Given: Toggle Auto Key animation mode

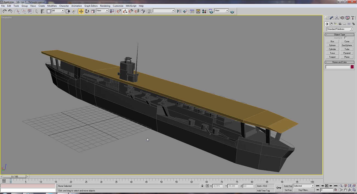Looking at the screenshot, I should pos(288,186).
